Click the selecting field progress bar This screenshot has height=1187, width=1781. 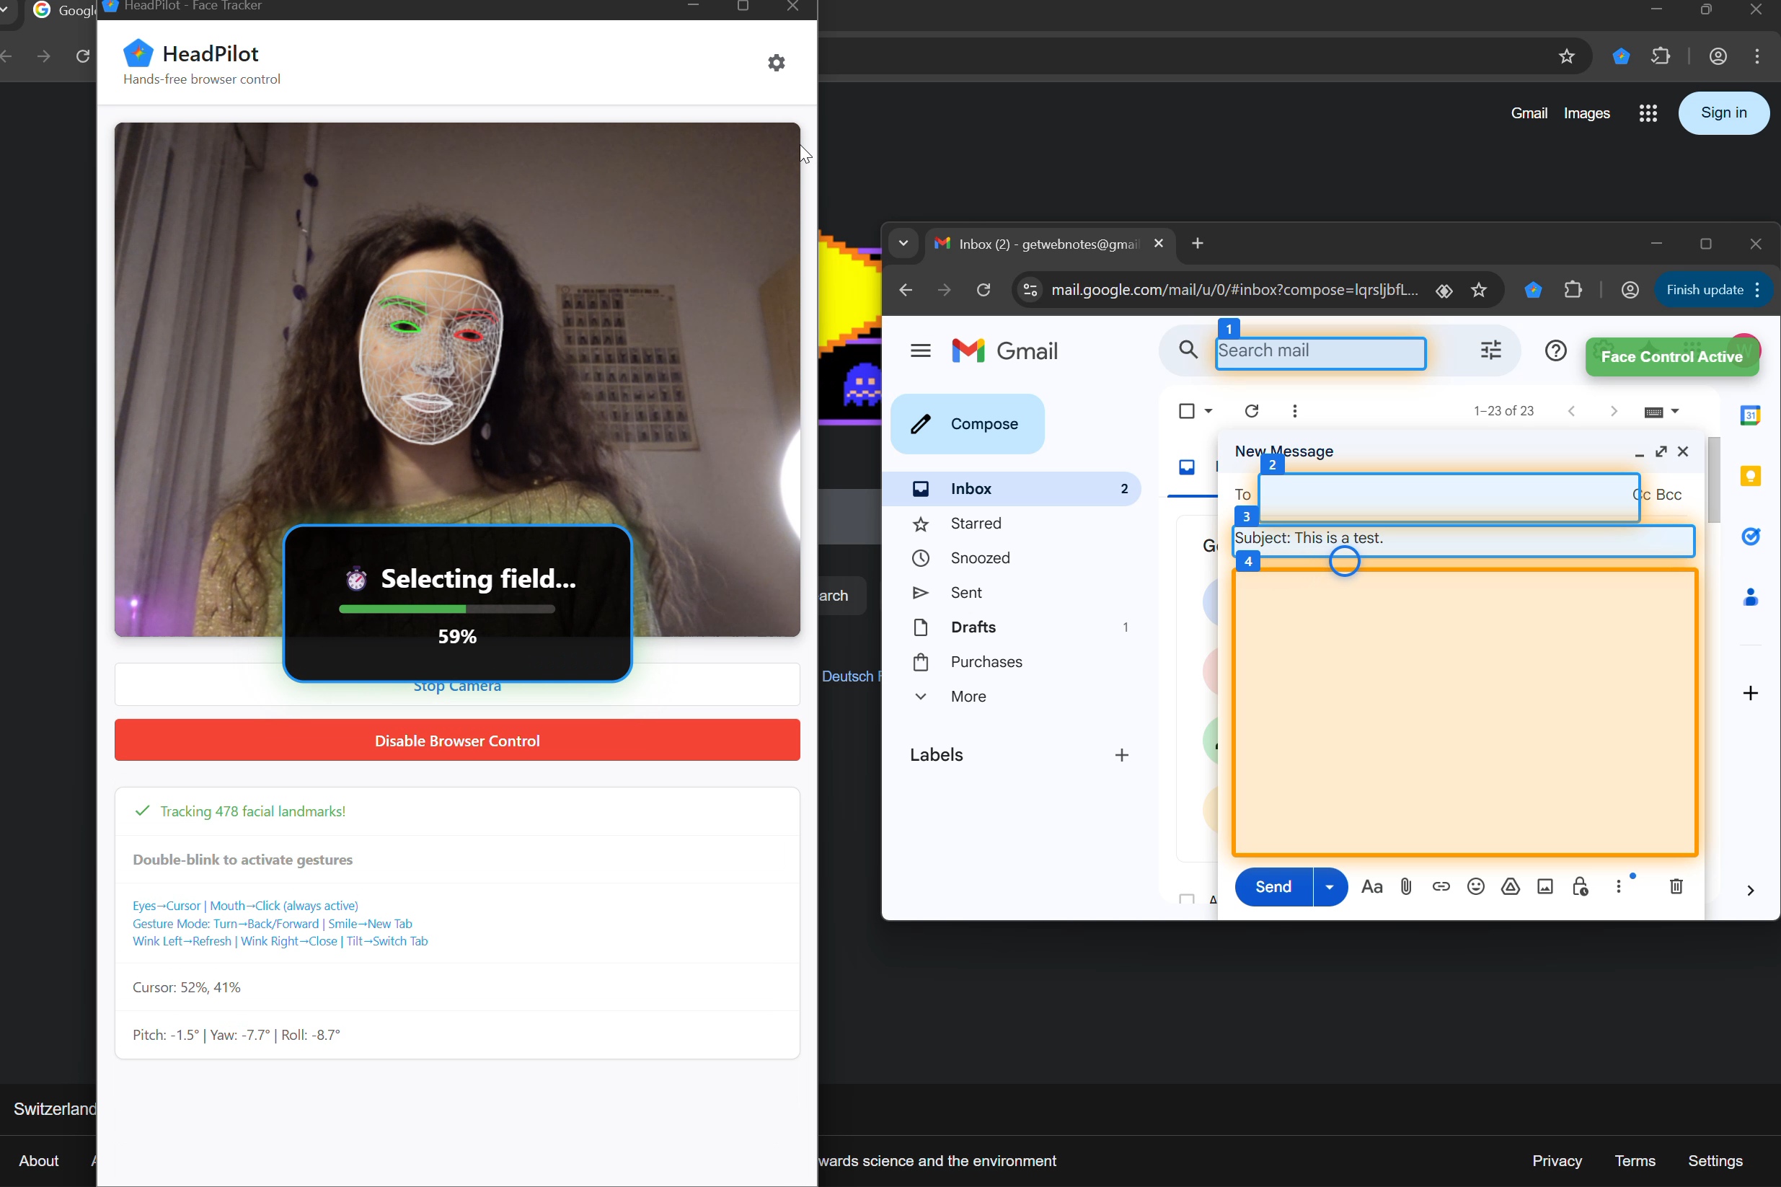(x=446, y=609)
